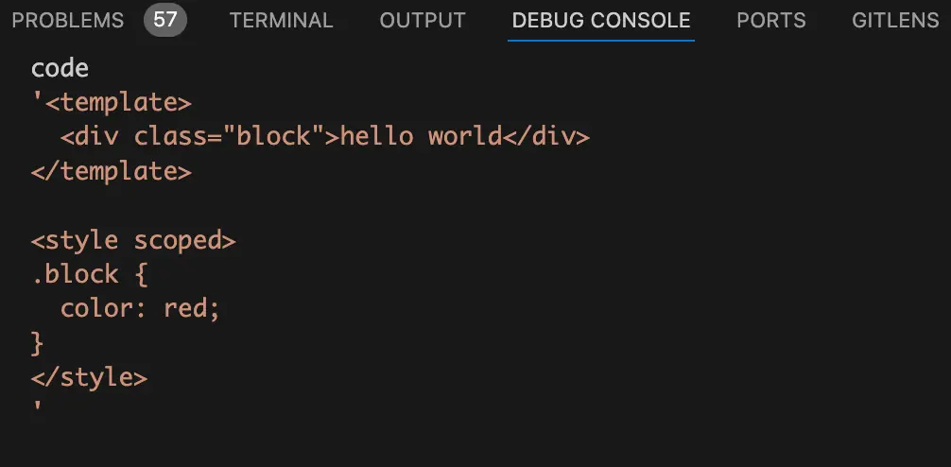Click the 'color: red;' declaration line
Image resolution: width=951 pixels, height=467 pixels.
[x=140, y=308]
